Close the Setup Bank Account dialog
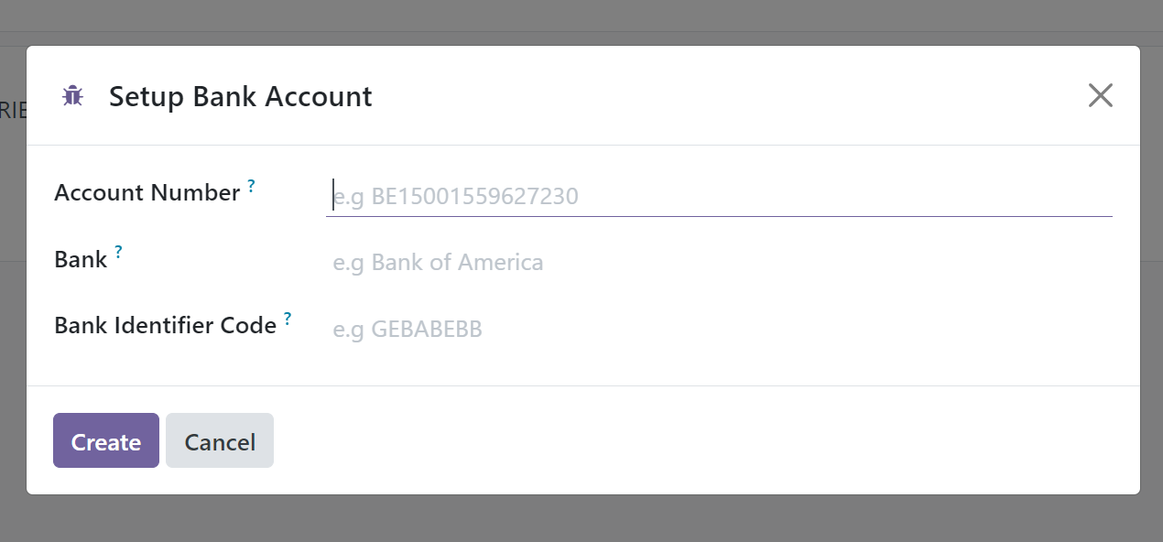The width and height of the screenshot is (1163, 542). pos(1100,95)
